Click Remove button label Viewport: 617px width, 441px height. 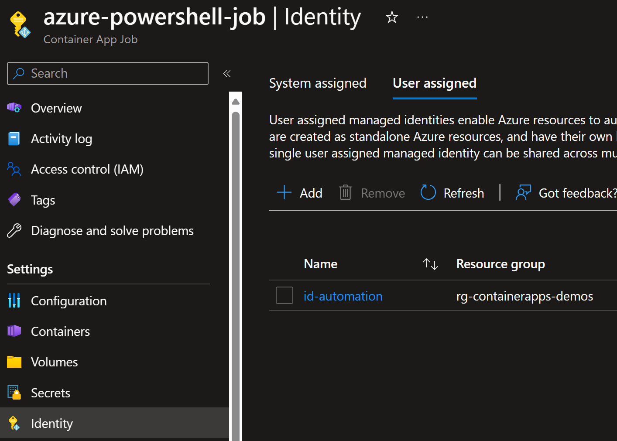[383, 193]
